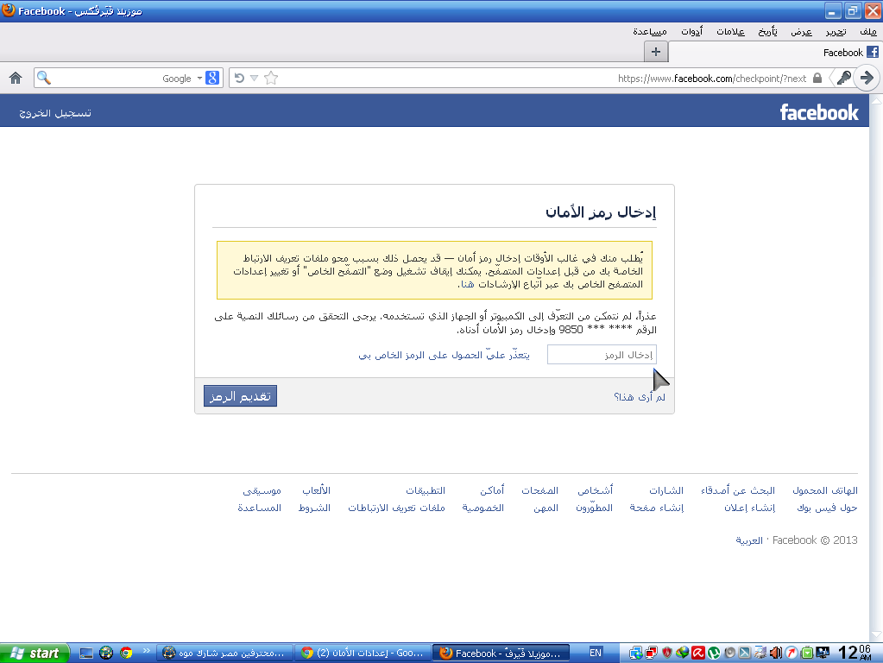Open the أدوات (Tools) menu
This screenshot has width=883, height=663.
pyautogui.click(x=691, y=32)
